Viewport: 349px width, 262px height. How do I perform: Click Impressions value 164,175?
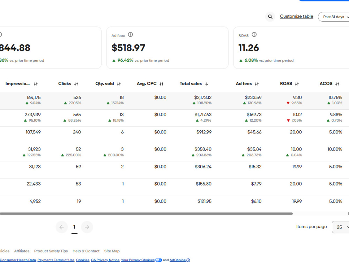point(34,97)
